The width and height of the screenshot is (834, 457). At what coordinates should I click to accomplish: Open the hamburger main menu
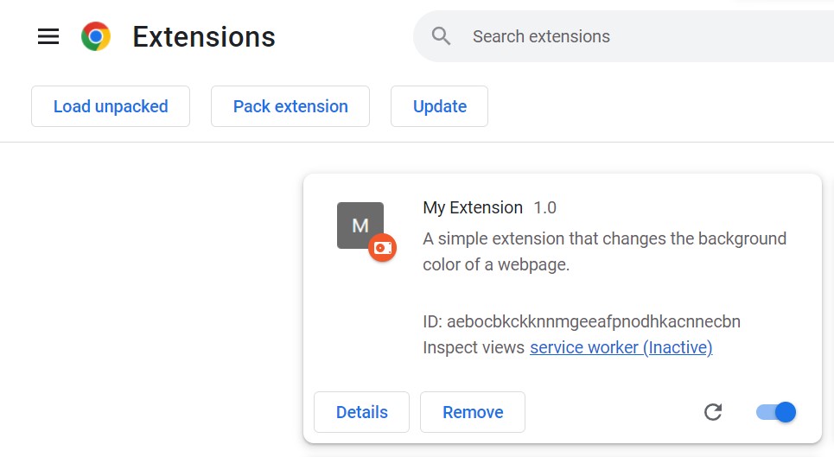[x=48, y=36]
